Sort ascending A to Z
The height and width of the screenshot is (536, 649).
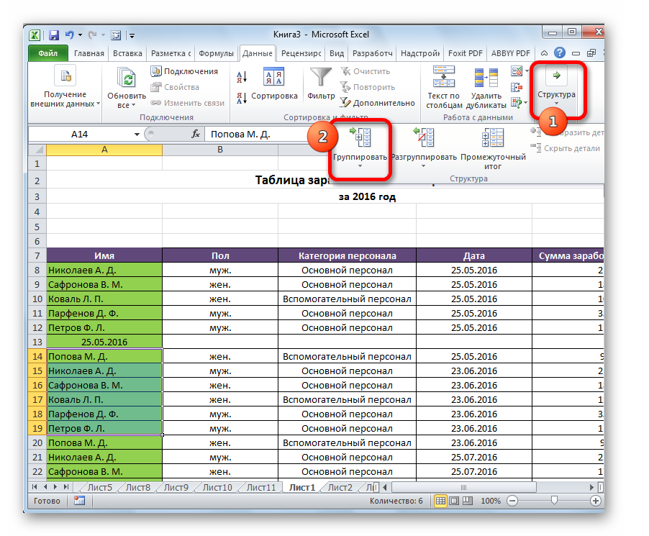242,78
